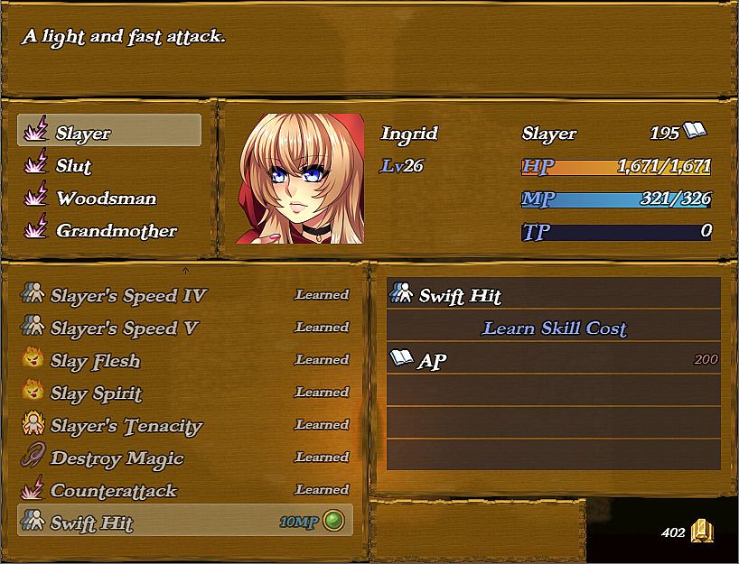Click the Slayer's Tenacity aura icon
This screenshot has width=739, height=564.
tap(33, 423)
